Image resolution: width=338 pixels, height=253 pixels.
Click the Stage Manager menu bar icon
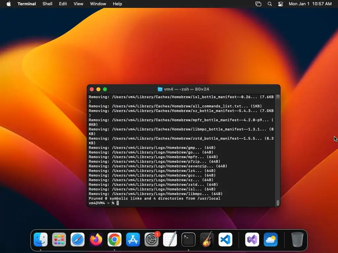pos(258,4)
